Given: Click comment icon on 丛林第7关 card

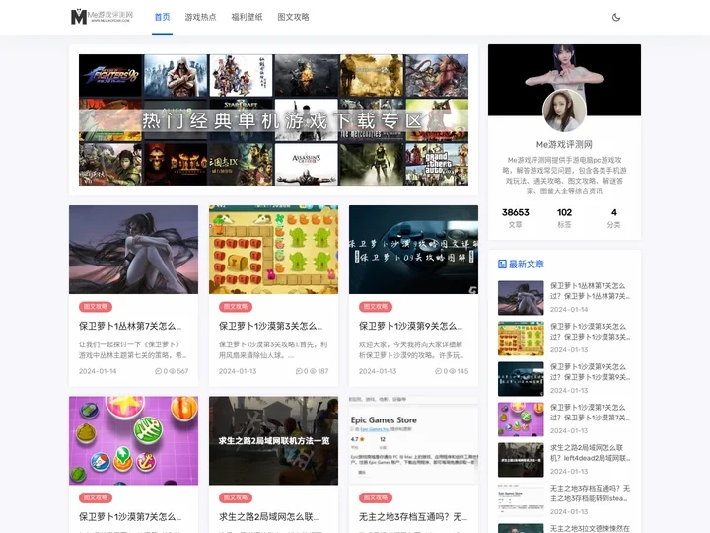Looking at the screenshot, I should pyautogui.click(x=158, y=371).
